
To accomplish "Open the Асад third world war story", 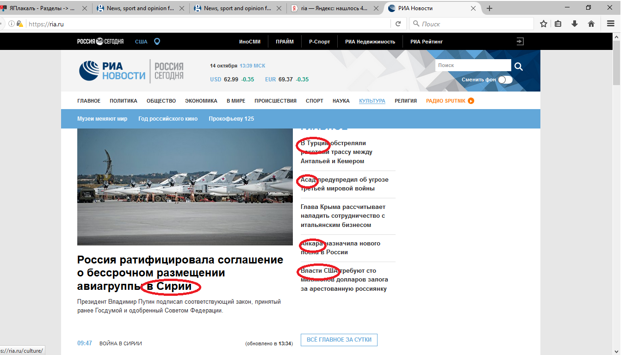I will pos(345,184).
